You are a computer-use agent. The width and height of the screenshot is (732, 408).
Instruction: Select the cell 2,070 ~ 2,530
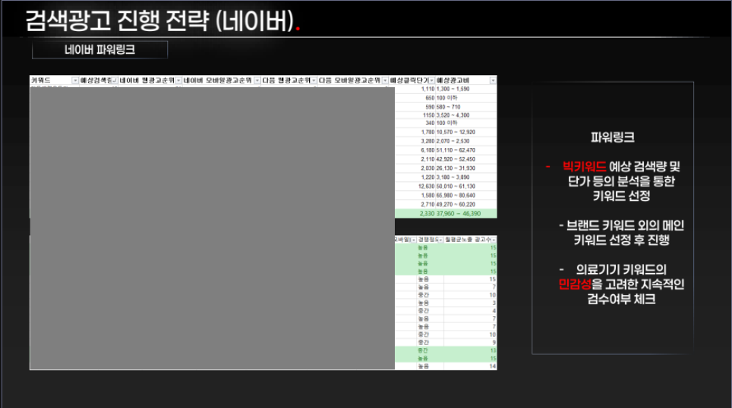(453, 141)
